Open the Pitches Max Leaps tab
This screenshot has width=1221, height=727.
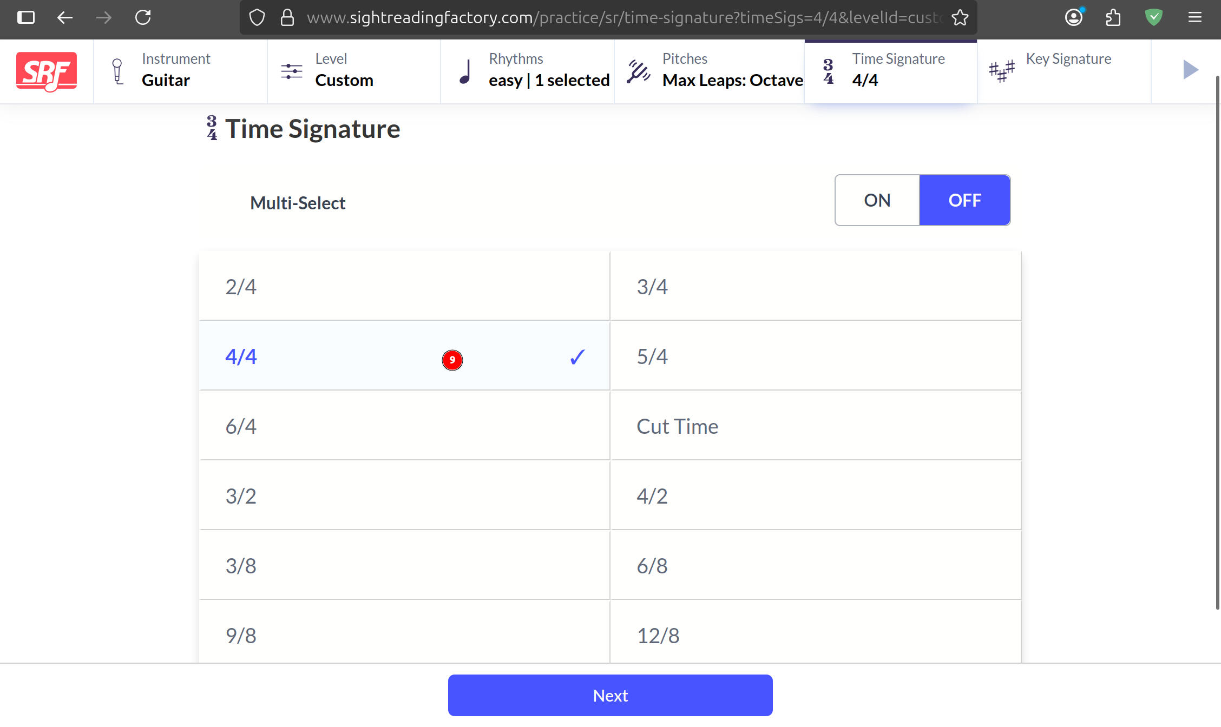pos(709,71)
